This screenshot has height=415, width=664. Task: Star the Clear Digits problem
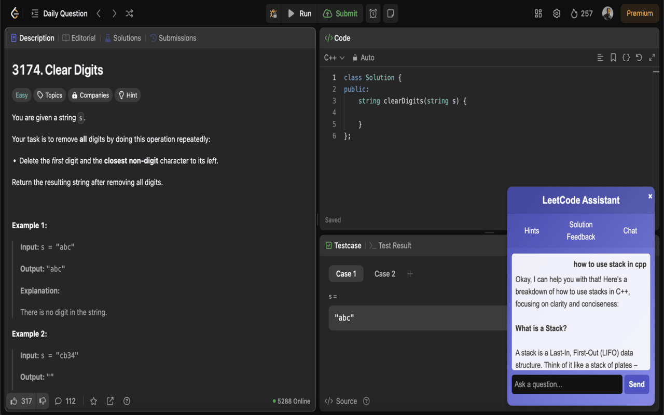pyautogui.click(x=93, y=400)
